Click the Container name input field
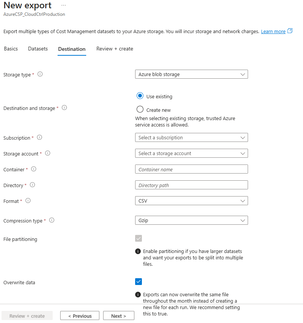 [191, 169]
